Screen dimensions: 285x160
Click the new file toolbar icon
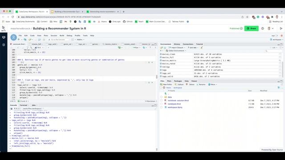pos(19,40)
